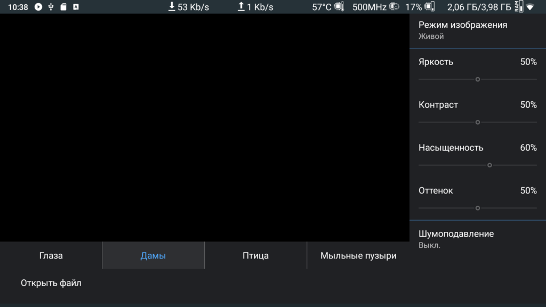Tap the Wi-Fi signal icon
546x307 pixels.
click(x=529, y=7)
